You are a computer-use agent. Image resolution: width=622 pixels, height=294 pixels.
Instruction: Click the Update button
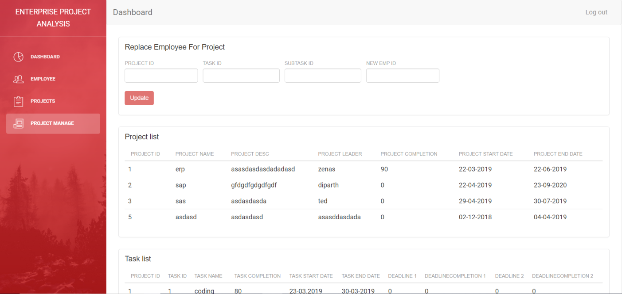139,98
